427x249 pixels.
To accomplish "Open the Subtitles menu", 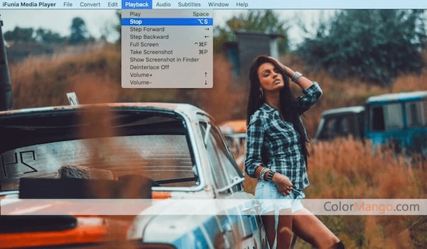I will click(189, 4).
